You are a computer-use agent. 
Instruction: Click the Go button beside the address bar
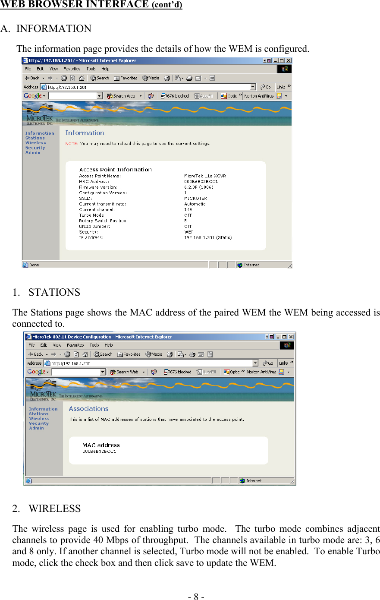tap(267, 87)
